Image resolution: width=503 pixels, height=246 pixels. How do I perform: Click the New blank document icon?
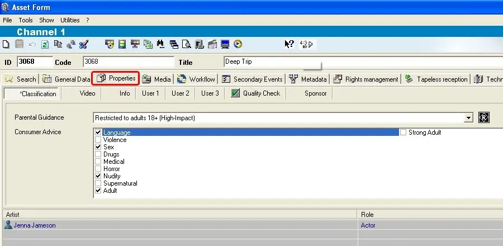coord(6,44)
